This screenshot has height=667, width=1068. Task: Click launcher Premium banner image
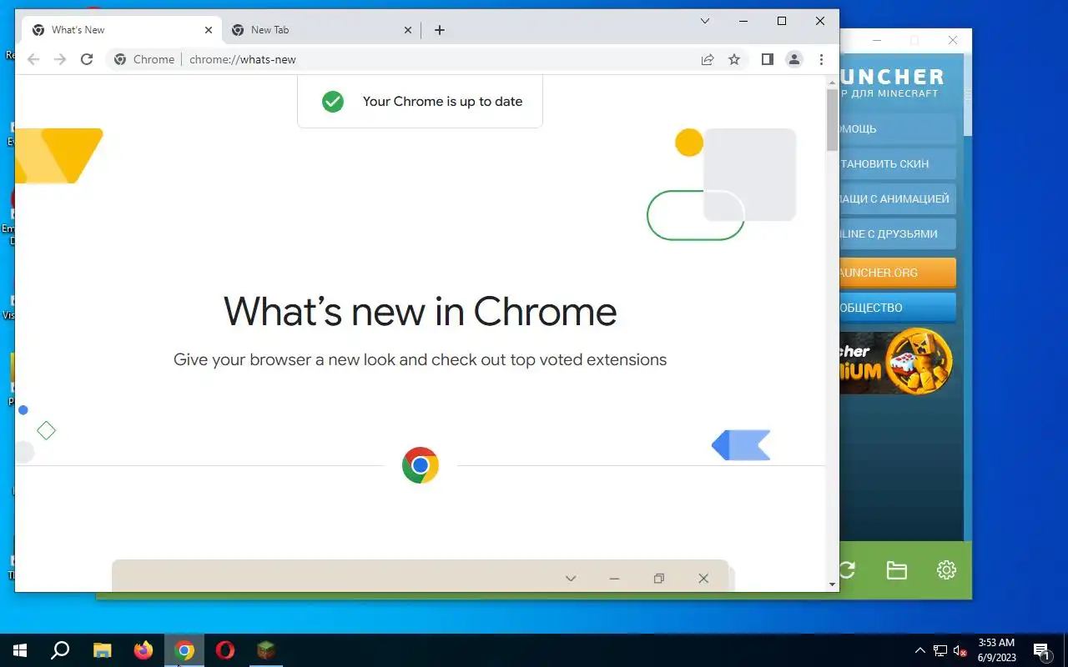(x=897, y=361)
